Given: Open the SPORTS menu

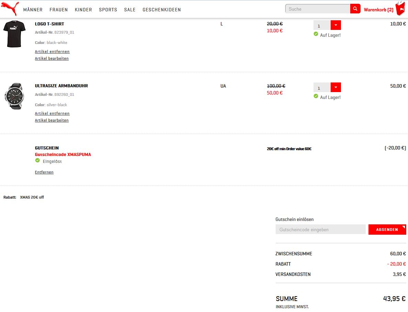Looking at the screenshot, I should click(x=108, y=10).
